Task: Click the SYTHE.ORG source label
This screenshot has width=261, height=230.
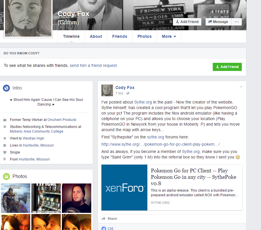Action: click(x=160, y=203)
